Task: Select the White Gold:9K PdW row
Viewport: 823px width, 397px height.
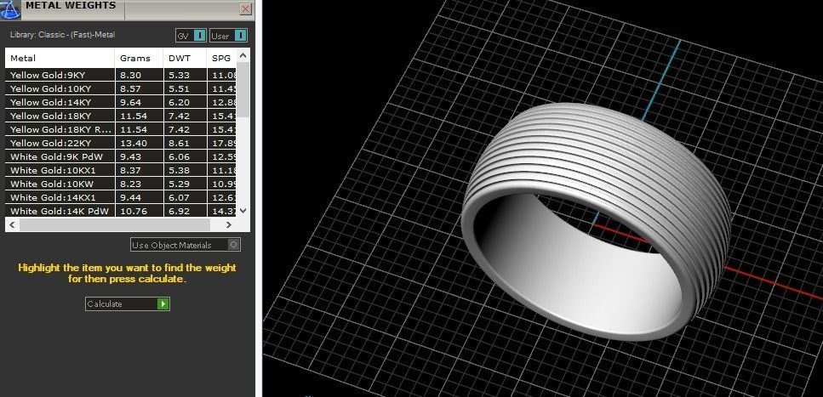Action: tap(121, 156)
